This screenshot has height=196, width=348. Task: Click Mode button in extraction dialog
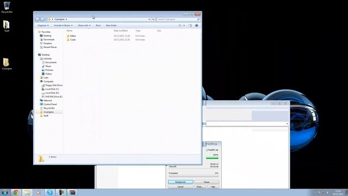point(200,187)
